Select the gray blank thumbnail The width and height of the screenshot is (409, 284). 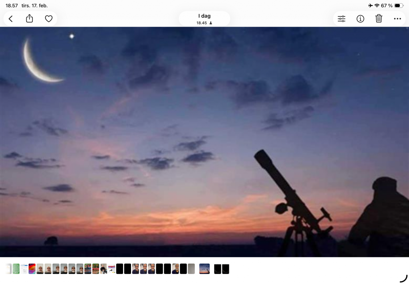point(191,269)
